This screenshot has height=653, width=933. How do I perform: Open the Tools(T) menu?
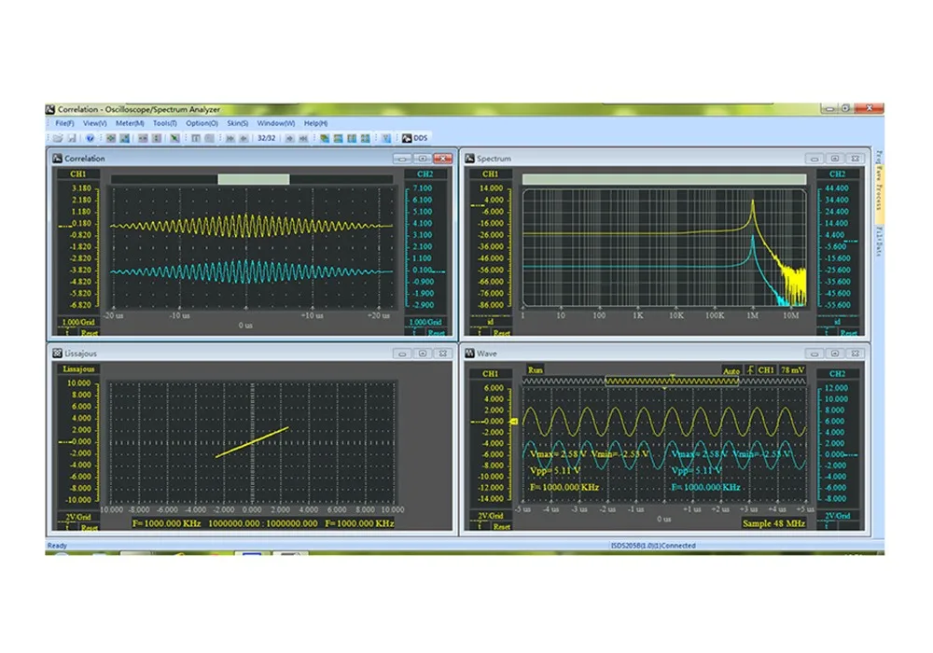pyautogui.click(x=165, y=123)
